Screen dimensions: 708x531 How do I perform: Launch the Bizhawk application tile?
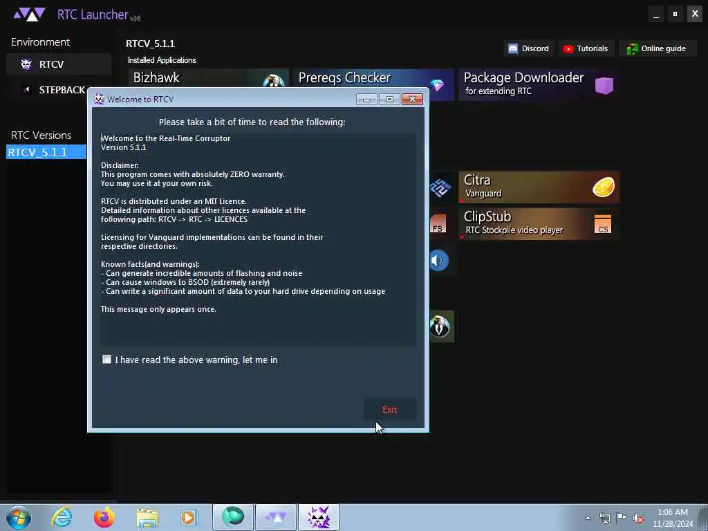pyautogui.click(x=208, y=78)
